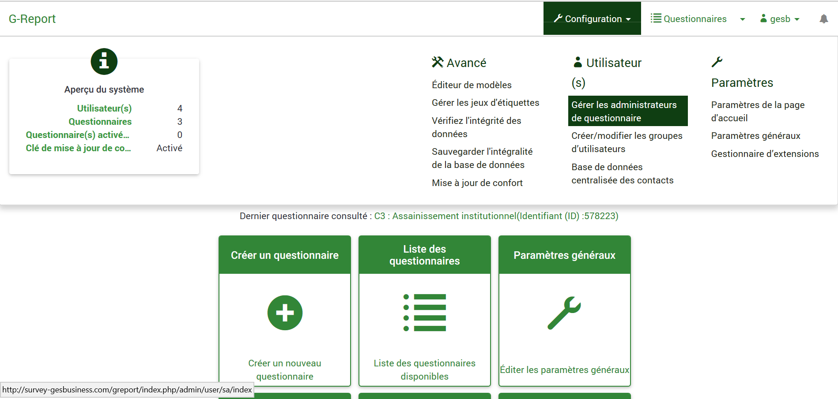Viewport: 838px width, 399px height.
Task: Go to G-Report home link
Action: 32,19
